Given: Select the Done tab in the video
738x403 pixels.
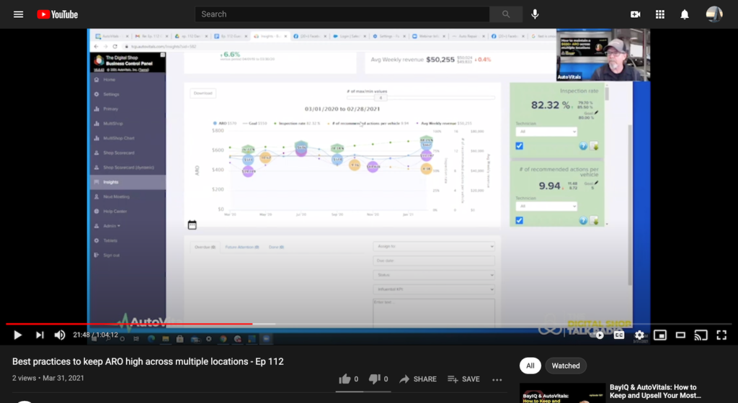Looking at the screenshot, I should click(x=276, y=247).
